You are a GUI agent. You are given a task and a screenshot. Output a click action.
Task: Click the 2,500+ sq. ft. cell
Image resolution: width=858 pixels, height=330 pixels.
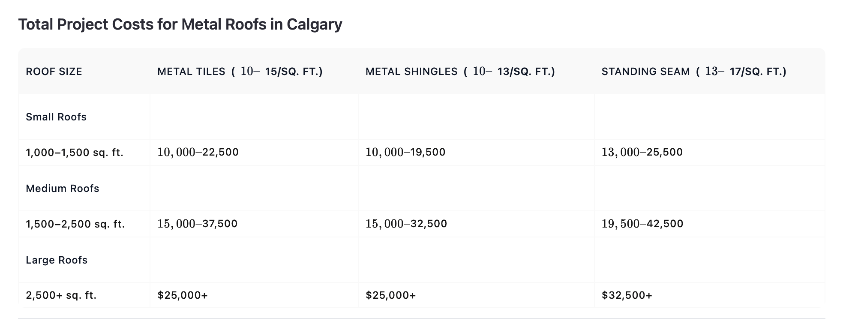pos(61,295)
